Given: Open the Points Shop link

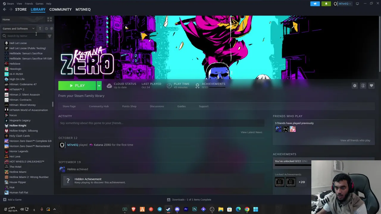Looking at the screenshot, I should coord(129,106).
